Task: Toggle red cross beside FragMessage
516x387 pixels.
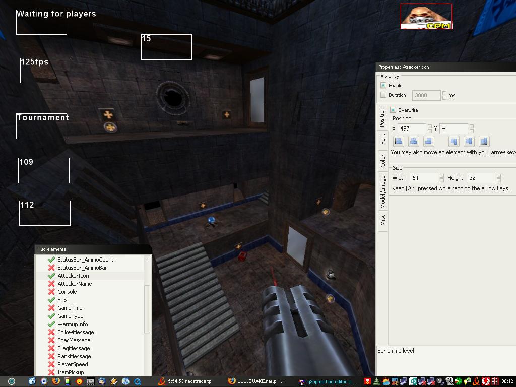Action: click(51, 348)
